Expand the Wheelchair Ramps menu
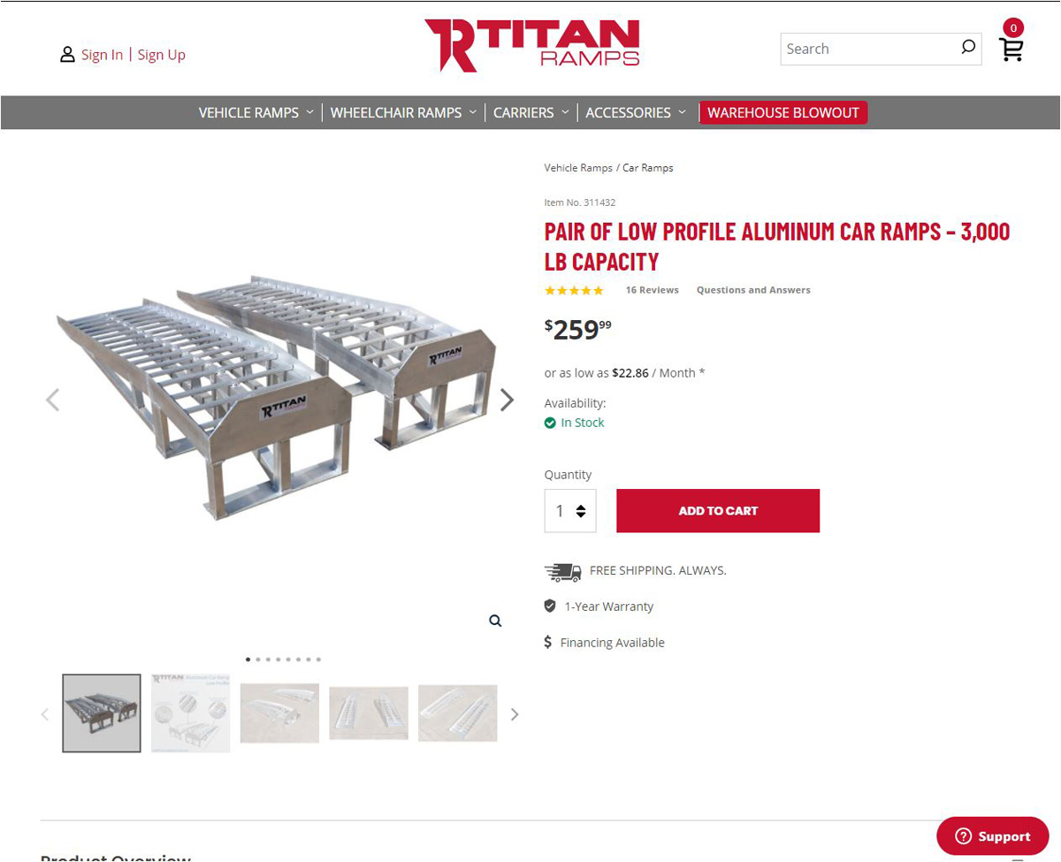Screen dimensions: 1061x862 click(403, 112)
